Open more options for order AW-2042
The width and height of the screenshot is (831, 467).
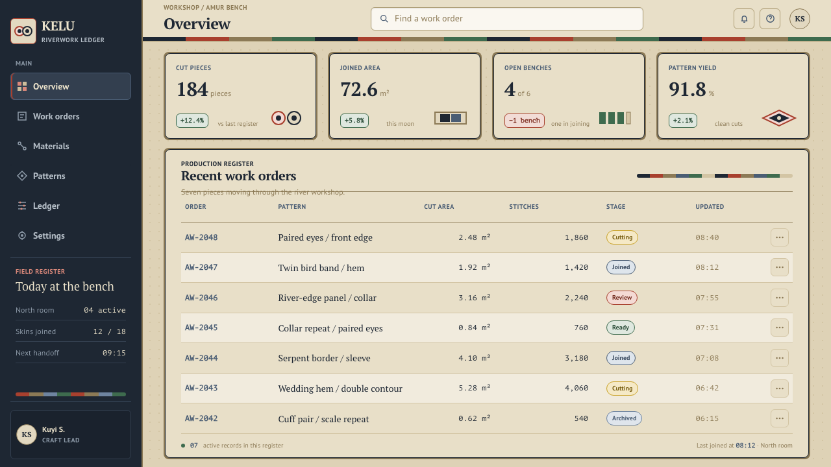(780, 418)
